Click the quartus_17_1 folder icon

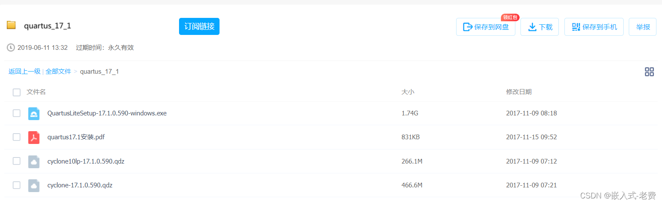coord(11,25)
